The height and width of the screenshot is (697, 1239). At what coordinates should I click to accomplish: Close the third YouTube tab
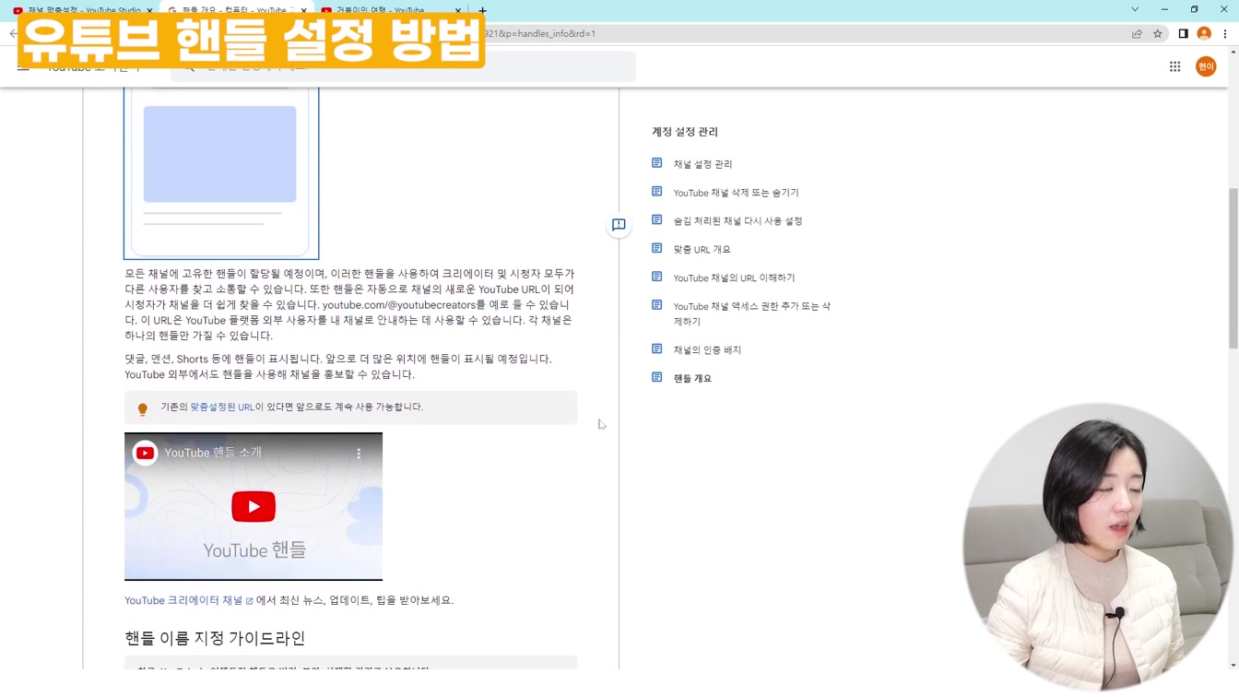coord(457,11)
